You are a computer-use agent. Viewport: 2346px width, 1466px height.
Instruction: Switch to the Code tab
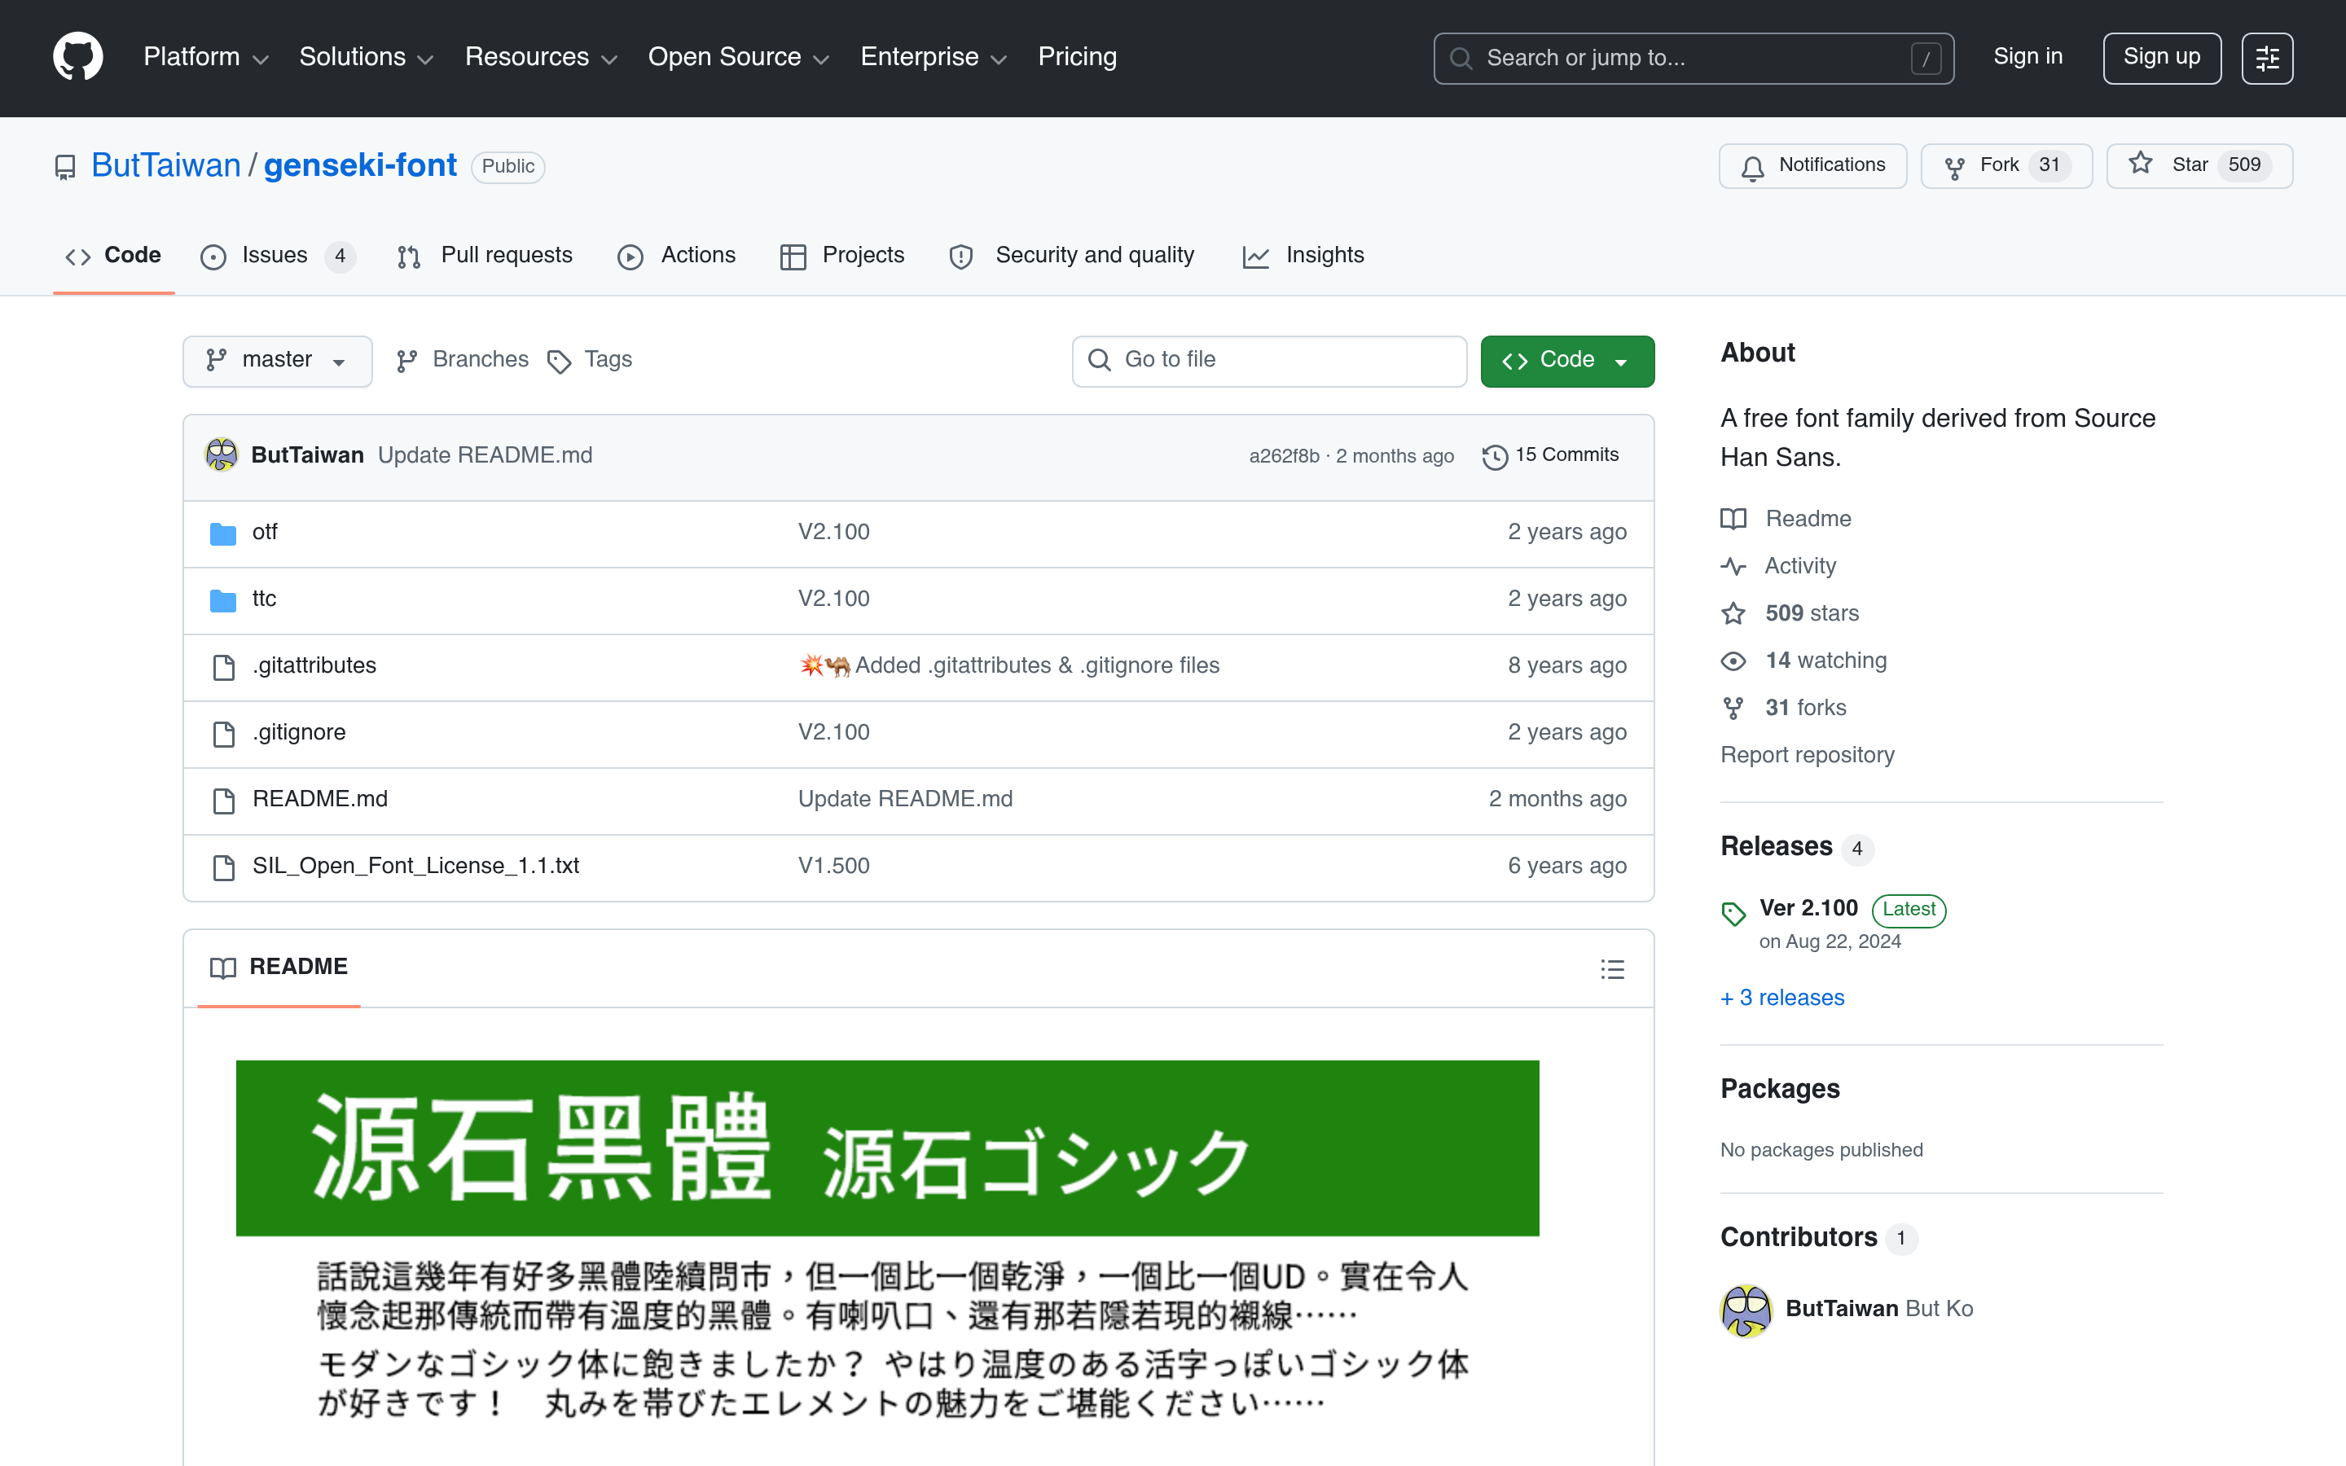(x=113, y=256)
